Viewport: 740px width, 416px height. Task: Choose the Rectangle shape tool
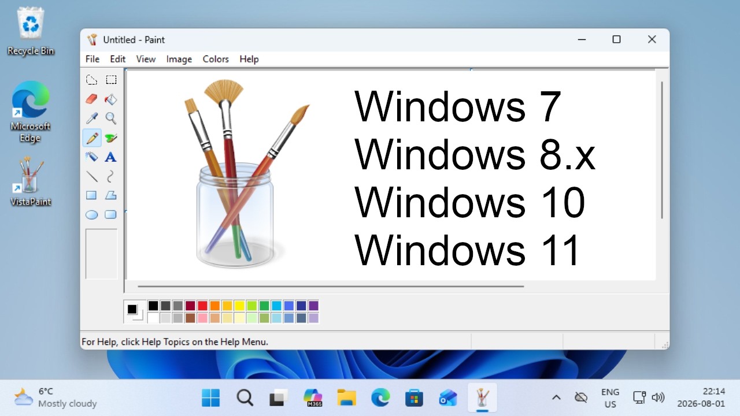pos(91,195)
